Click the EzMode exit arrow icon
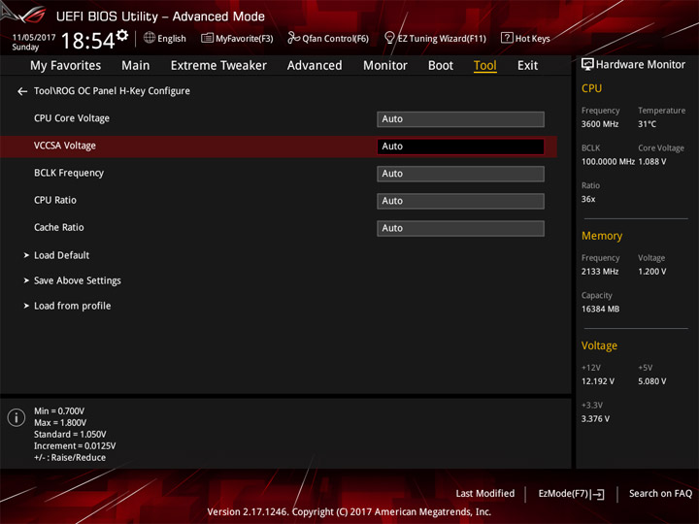 (x=598, y=494)
